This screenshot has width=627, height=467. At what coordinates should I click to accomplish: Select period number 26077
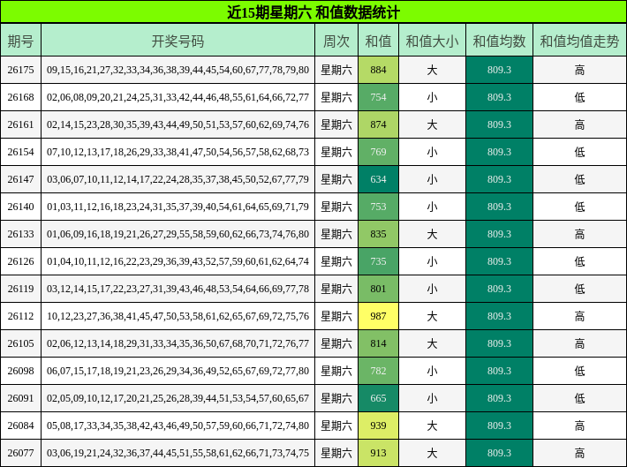21,453
